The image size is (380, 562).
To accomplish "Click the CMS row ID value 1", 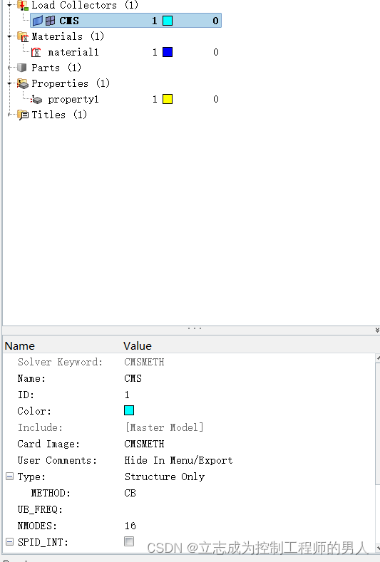I will 155,21.
